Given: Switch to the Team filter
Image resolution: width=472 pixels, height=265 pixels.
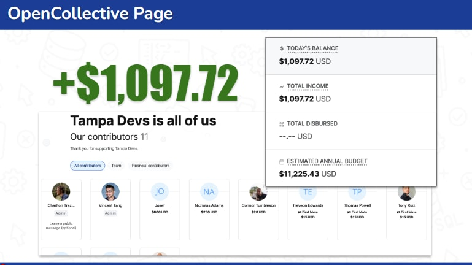Looking at the screenshot, I should pos(116,166).
